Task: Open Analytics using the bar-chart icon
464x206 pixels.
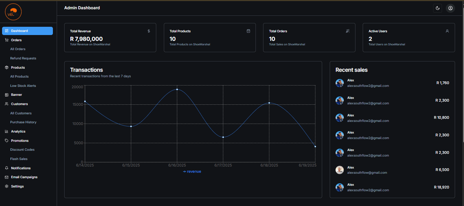Action: click(6, 131)
